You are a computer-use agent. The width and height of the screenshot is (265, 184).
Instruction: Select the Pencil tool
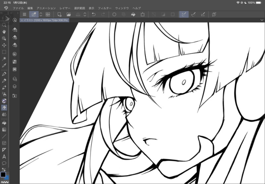(x=4, y=81)
